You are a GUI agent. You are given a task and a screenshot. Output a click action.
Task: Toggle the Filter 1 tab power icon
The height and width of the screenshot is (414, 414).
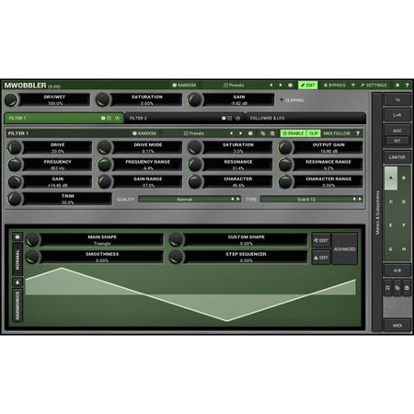[x=117, y=118]
